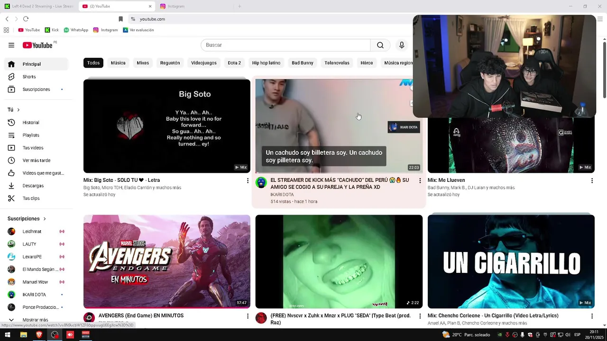Screen dimensions: 607x341
Task: Click the Brave browser taskbar icon
Action: point(39,335)
